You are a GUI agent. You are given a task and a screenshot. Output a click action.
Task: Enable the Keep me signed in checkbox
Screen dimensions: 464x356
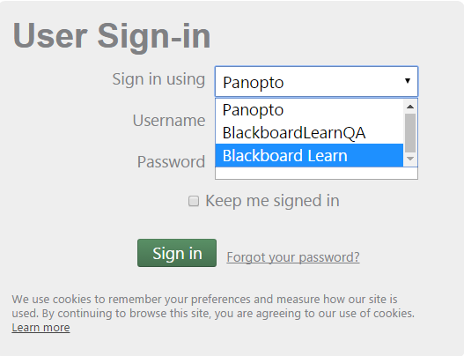tap(194, 201)
